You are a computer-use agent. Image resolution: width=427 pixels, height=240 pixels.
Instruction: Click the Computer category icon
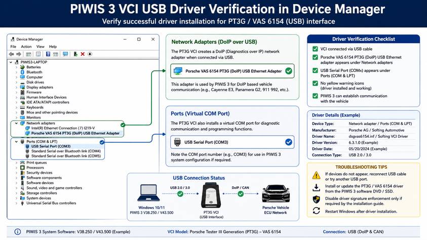point(22,77)
